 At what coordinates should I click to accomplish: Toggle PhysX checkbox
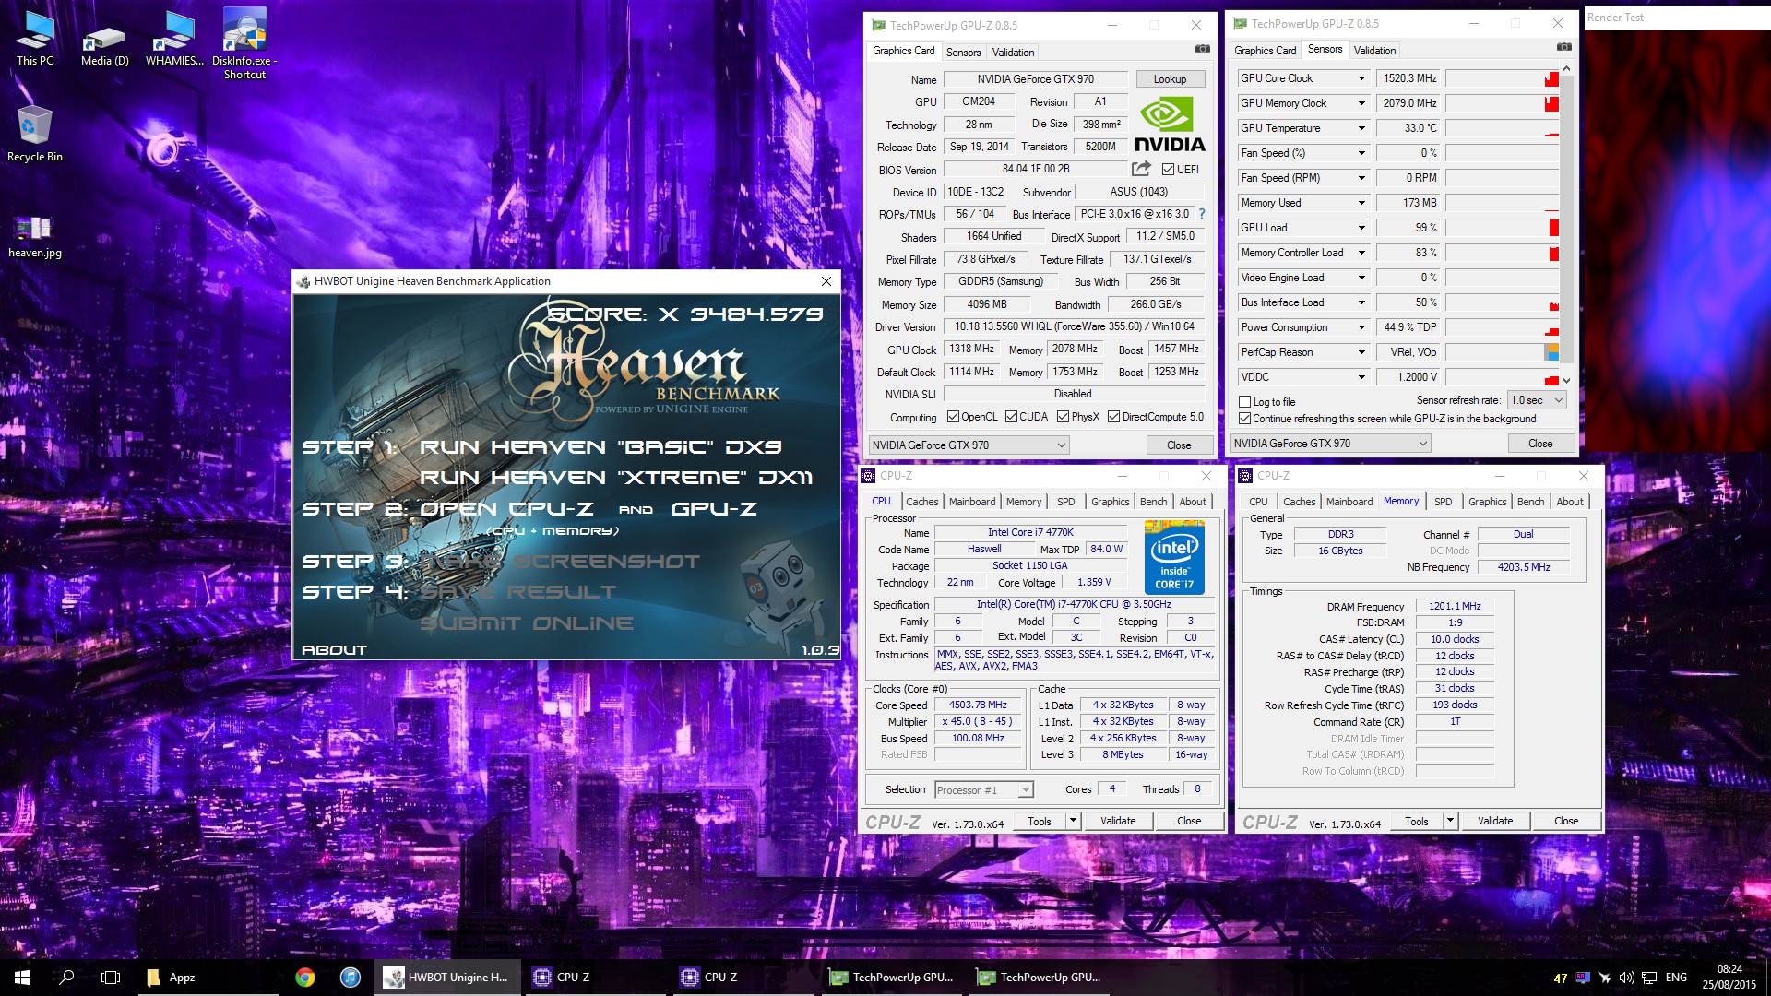click(x=1063, y=417)
